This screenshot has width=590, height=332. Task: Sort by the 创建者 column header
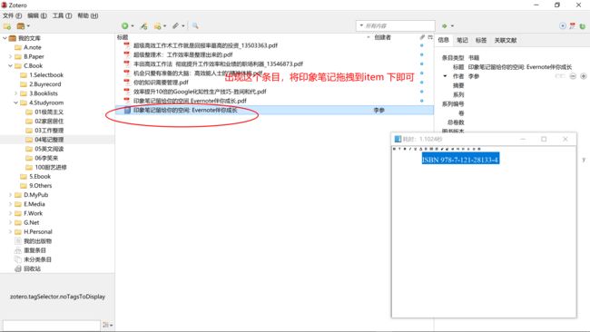[383, 37]
